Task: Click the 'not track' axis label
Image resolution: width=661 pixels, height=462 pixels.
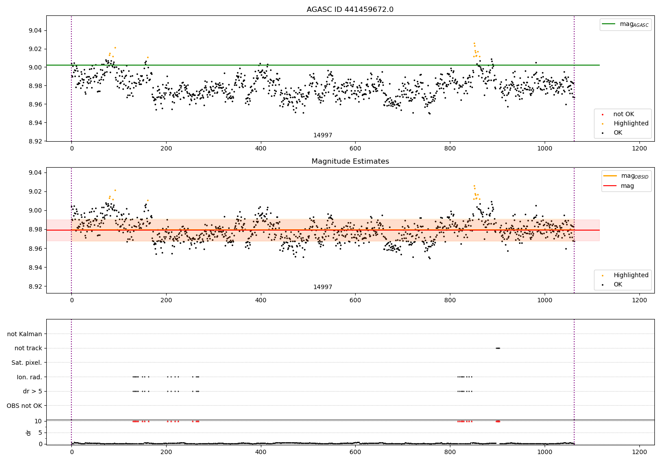Action: (x=28, y=348)
